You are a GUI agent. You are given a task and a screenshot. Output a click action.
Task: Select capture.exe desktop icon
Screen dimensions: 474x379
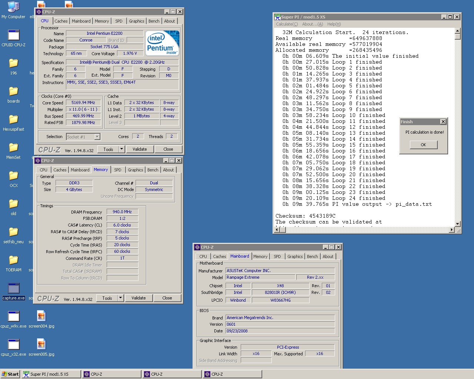tap(14, 292)
